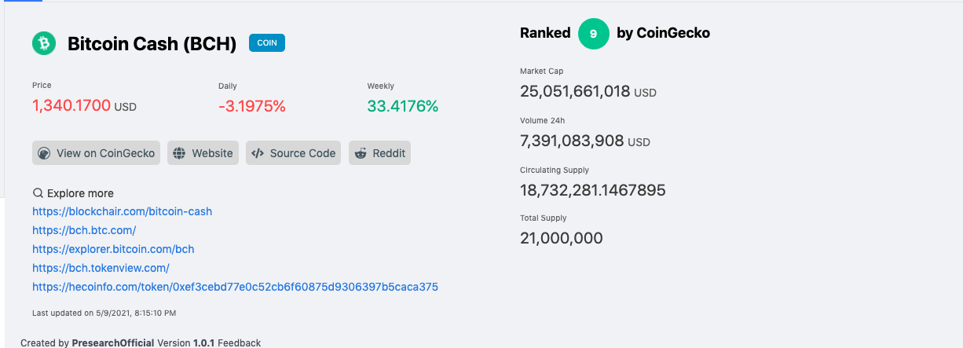Viewport: 963px width, 348px height.
Task: Click the 24h volume value 7,391,083,908
Action: tap(572, 141)
